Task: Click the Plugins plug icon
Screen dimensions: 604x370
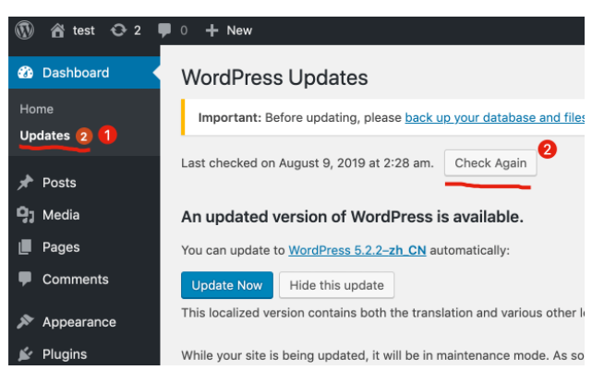Action: (x=26, y=354)
